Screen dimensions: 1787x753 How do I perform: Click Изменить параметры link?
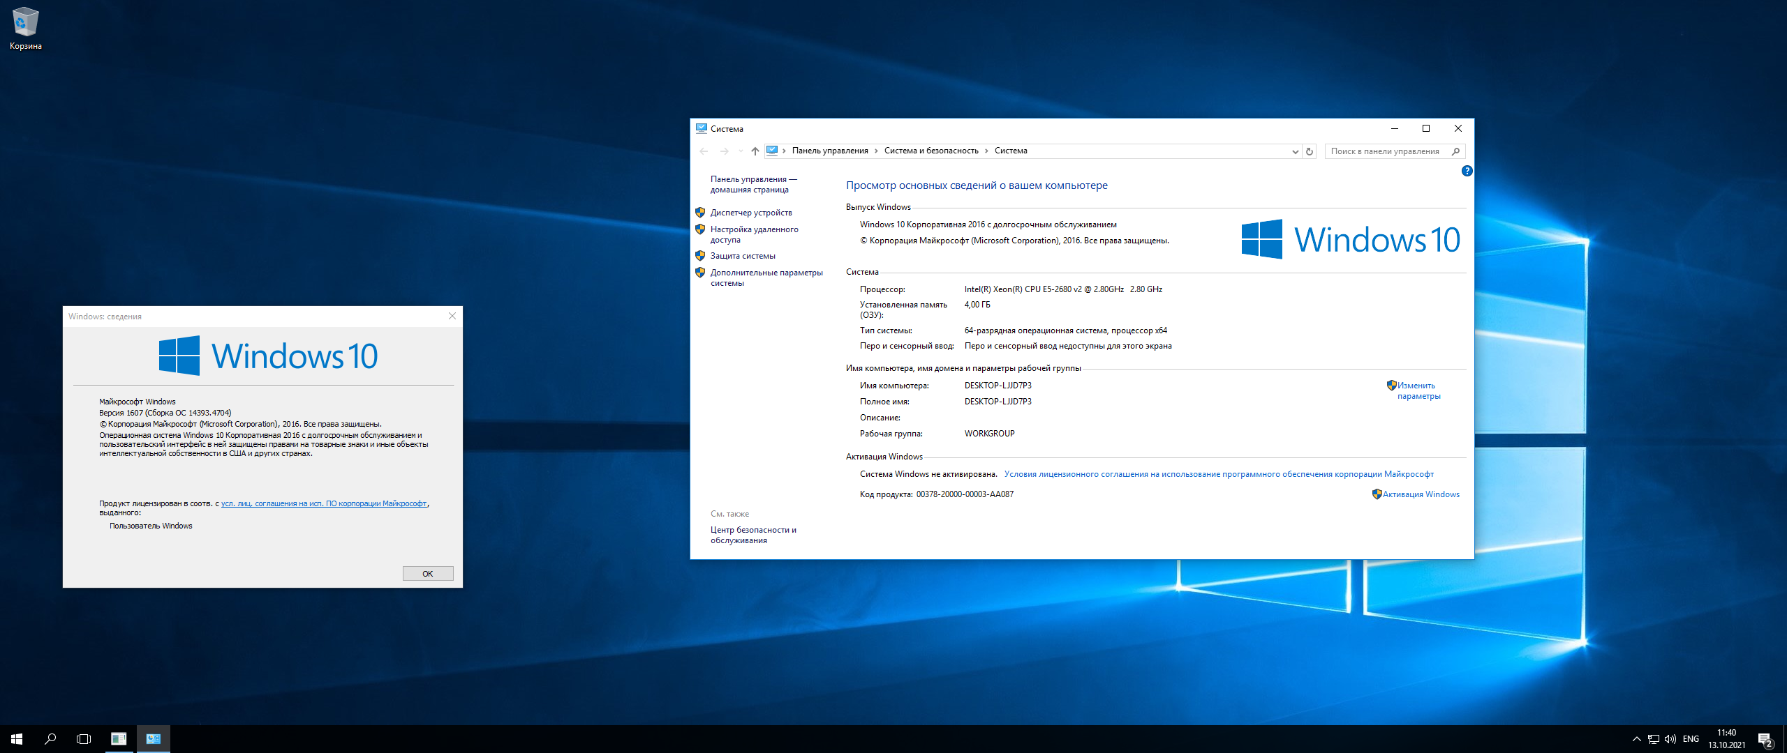coord(1418,390)
